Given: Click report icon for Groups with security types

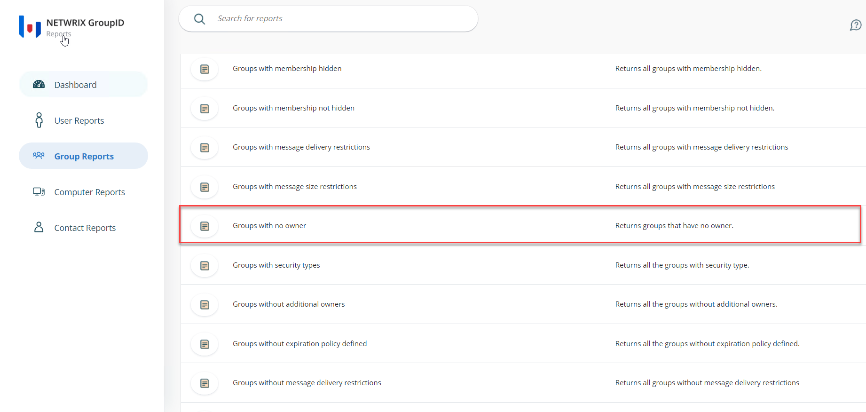Looking at the screenshot, I should pyautogui.click(x=205, y=266).
